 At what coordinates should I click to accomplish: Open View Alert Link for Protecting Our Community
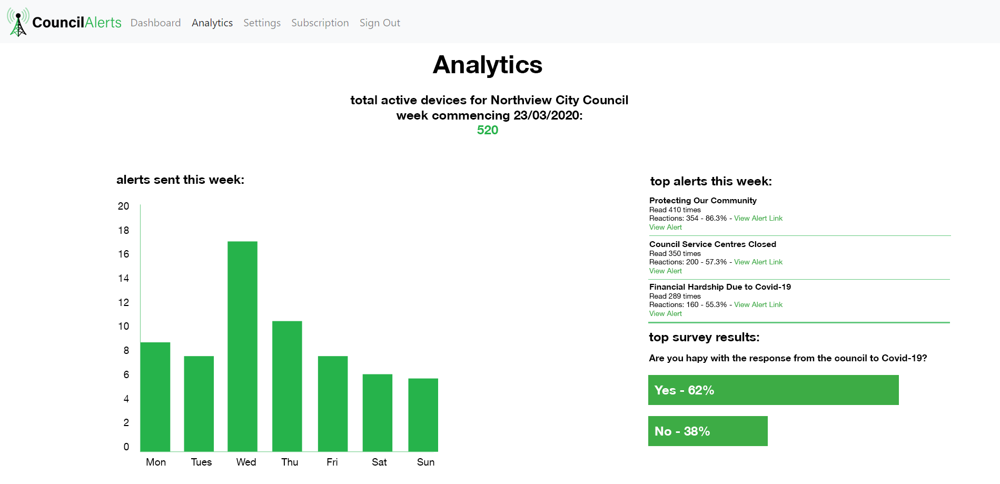[758, 218]
